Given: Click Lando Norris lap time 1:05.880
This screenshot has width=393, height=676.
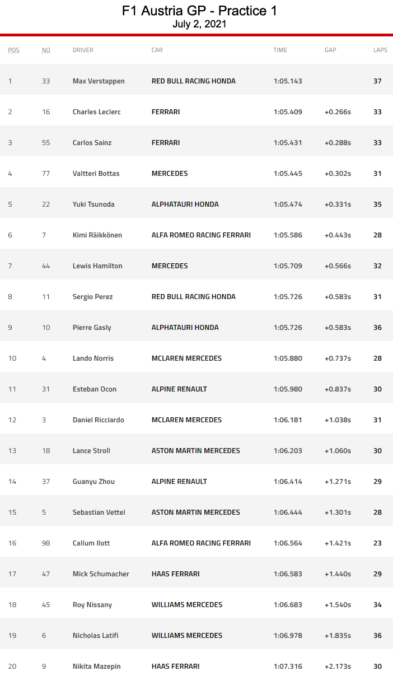Looking at the screenshot, I should 288,358.
